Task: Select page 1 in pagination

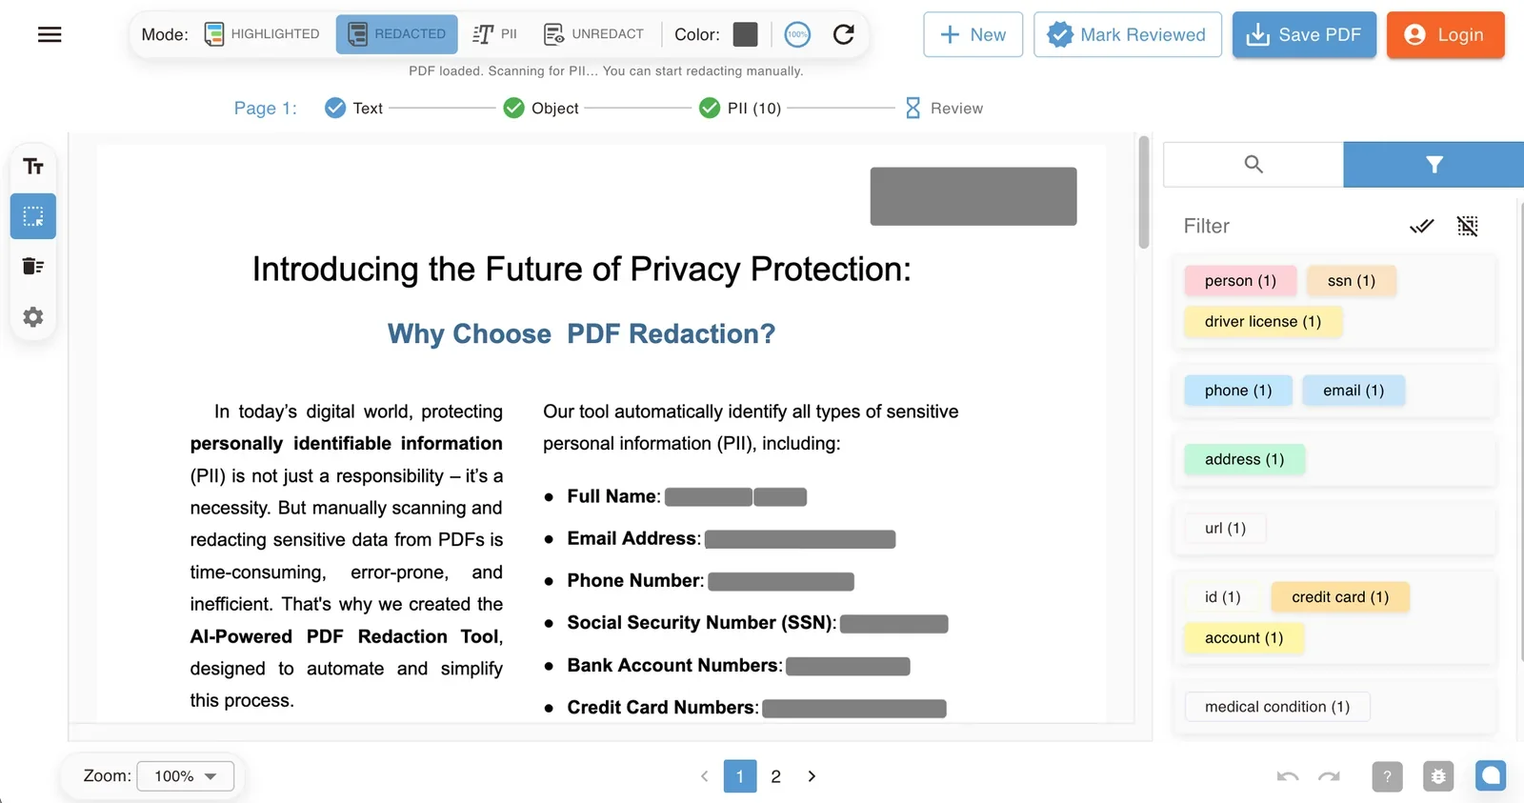Action: point(740,776)
